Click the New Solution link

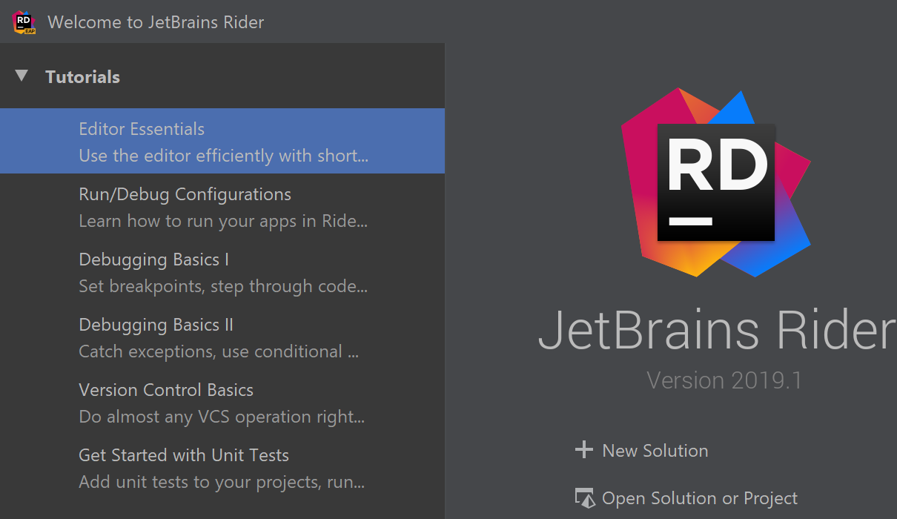point(655,451)
